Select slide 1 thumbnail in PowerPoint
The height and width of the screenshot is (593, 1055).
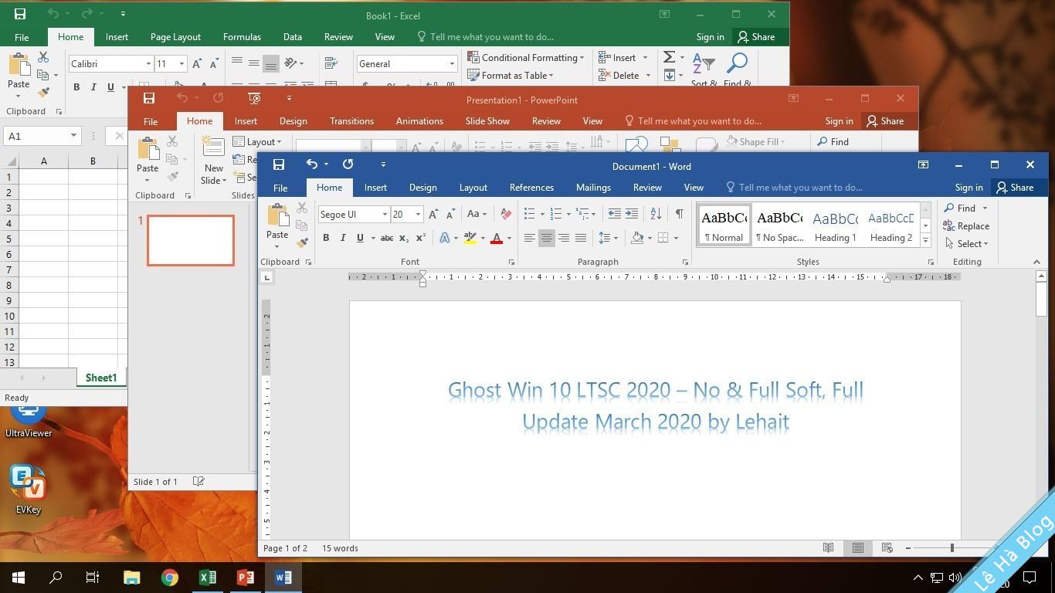pos(191,241)
